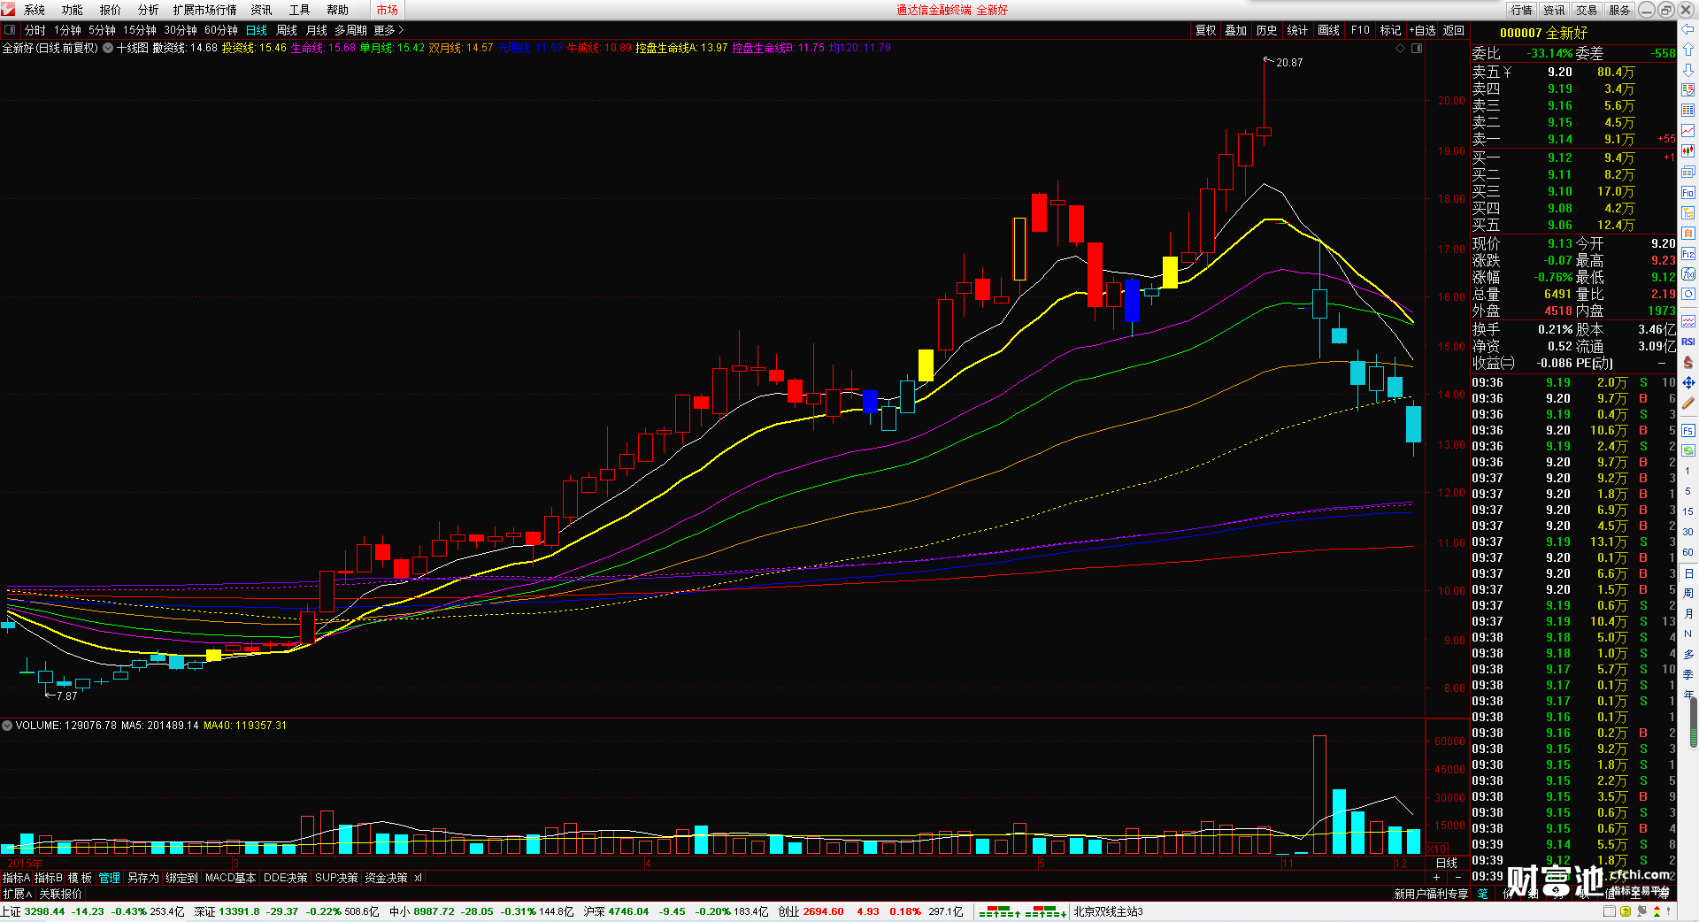Image resolution: width=1699 pixels, height=922 pixels.
Task: Click the F5 icon in right sidebar
Action: pos(1688,431)
